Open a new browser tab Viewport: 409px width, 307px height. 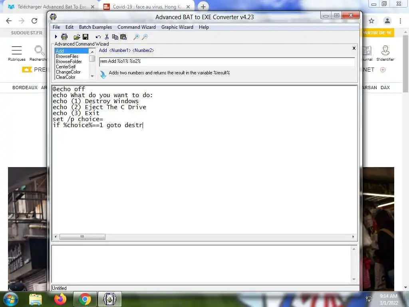tap(203, 7)
